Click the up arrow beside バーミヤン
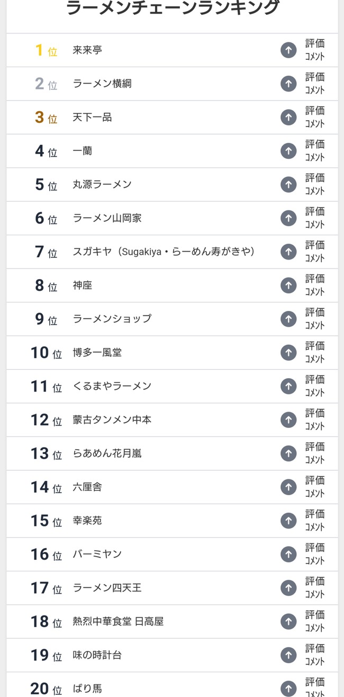This screenshot has width=344, height=697. click(288, 554)
